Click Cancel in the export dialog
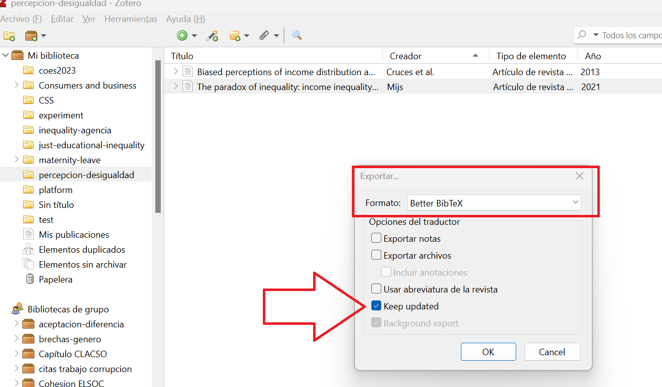662x387 pixels. click(x=552, y=352)
